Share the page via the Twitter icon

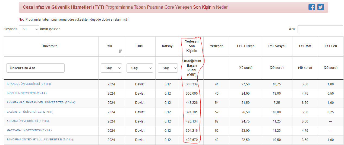coord(321,7)
